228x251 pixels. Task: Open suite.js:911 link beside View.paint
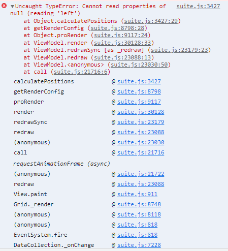click(137, 195)
